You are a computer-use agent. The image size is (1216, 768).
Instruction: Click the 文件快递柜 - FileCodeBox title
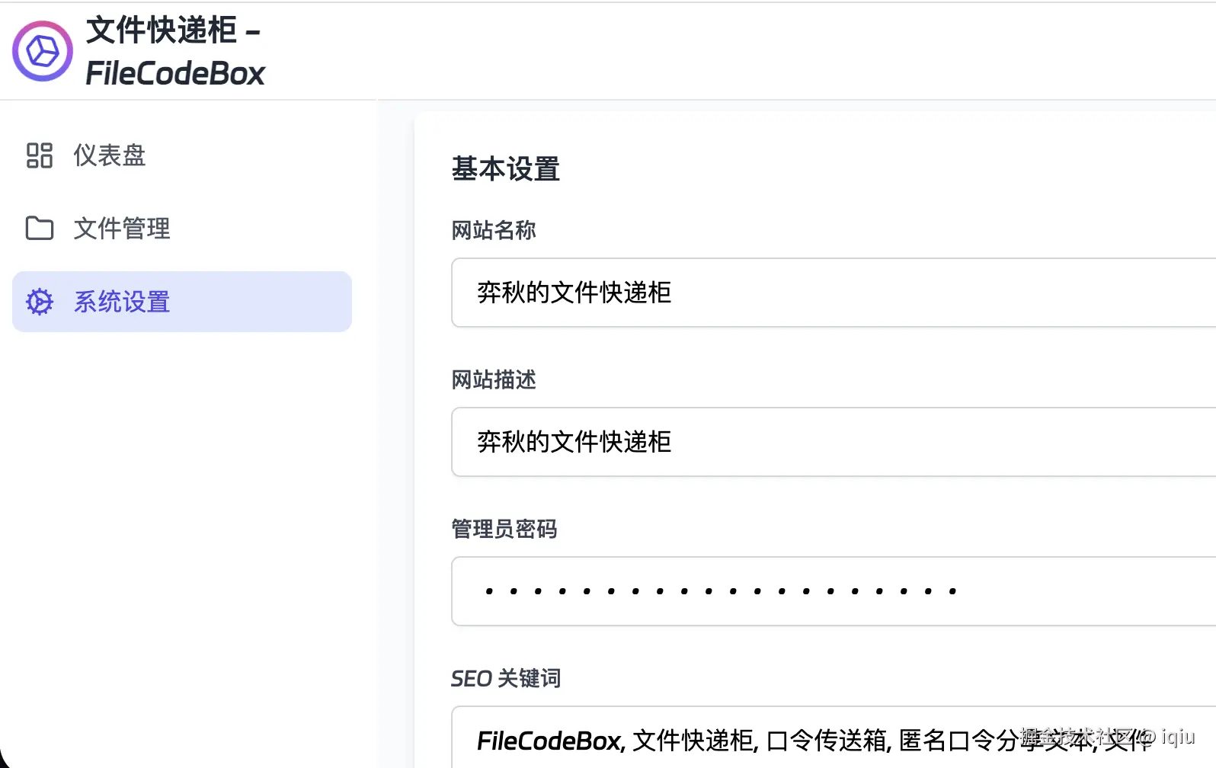click(174, 52)
